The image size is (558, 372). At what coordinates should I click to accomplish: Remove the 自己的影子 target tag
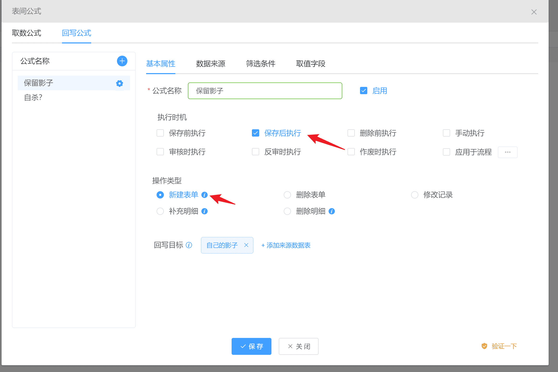point(246,245)
